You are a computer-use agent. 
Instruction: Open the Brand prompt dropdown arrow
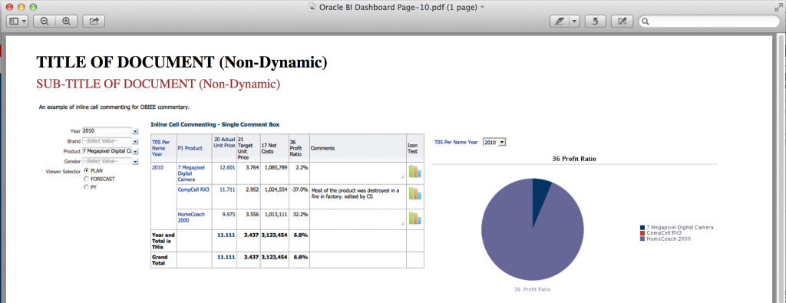135,141
